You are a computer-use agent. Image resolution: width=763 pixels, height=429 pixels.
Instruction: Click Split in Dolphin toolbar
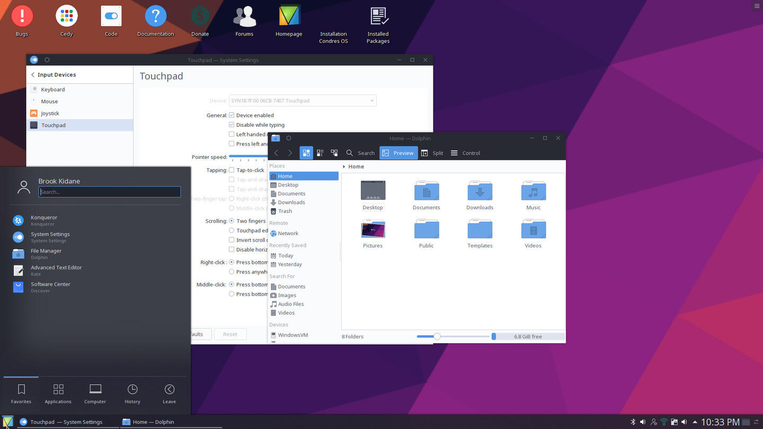(432, 153)
